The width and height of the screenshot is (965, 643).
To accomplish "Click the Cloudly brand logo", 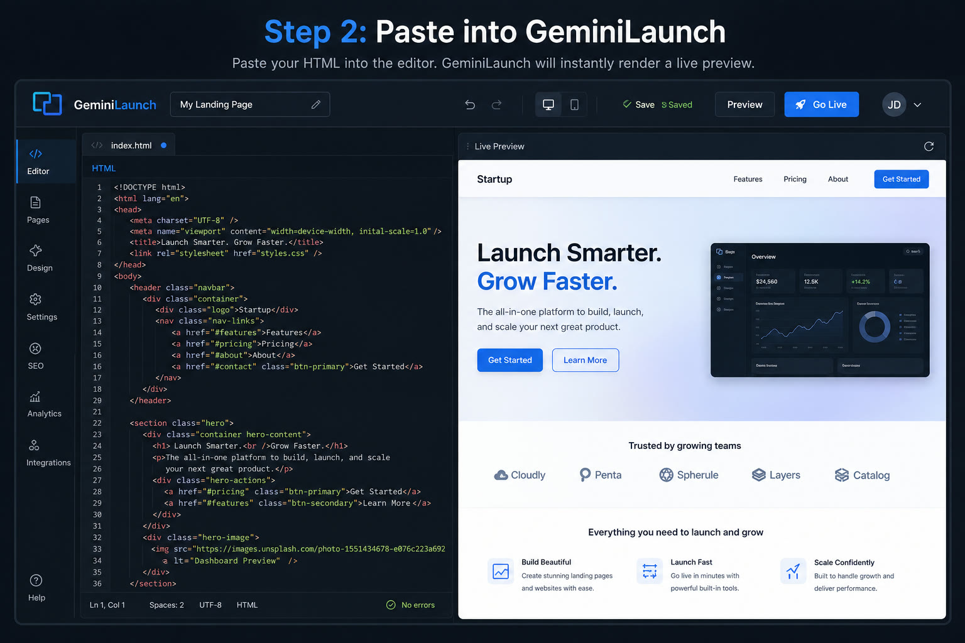I will (x=520, y=475).
